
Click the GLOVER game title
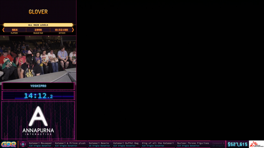click(x=38, y=12)
